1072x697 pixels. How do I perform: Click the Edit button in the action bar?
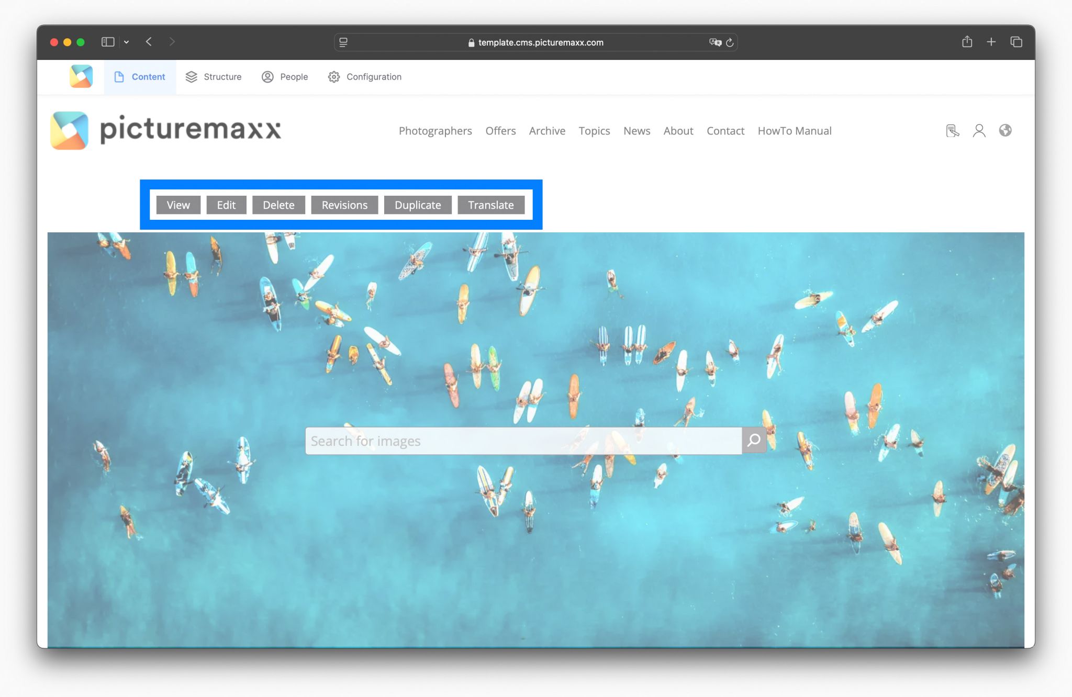[x=226, y=205]
